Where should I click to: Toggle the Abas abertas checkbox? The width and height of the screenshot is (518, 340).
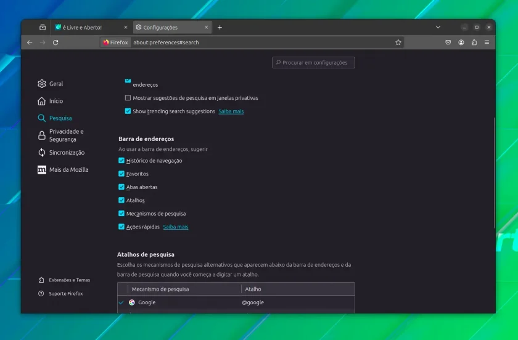121,187
